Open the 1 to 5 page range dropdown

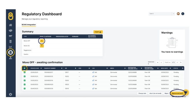click(x=167, y=62)
